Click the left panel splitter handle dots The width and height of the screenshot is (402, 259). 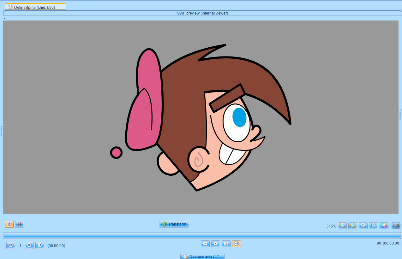pyautogui.click(x=1, y=131)
